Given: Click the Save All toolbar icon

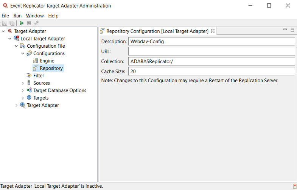Looking at the screenshot, I should tap(12, 23).
